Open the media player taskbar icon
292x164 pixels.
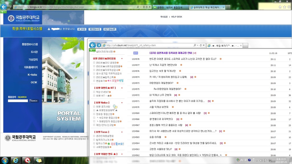28,160
